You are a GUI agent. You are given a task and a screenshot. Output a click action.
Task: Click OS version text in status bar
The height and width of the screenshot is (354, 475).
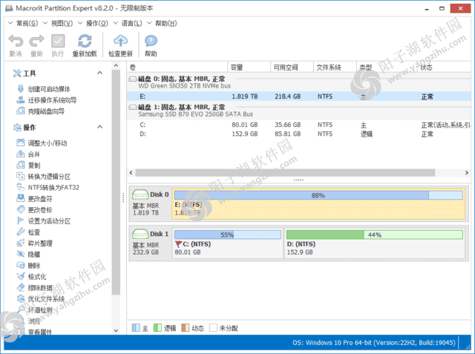374,343
